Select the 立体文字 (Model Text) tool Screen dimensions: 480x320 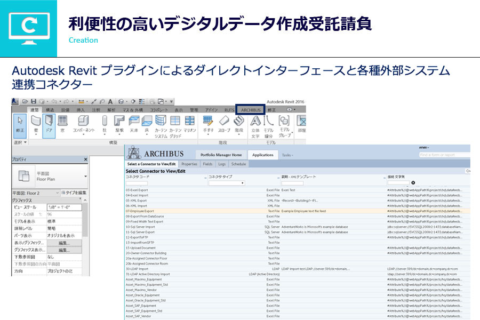click(255, 127)
